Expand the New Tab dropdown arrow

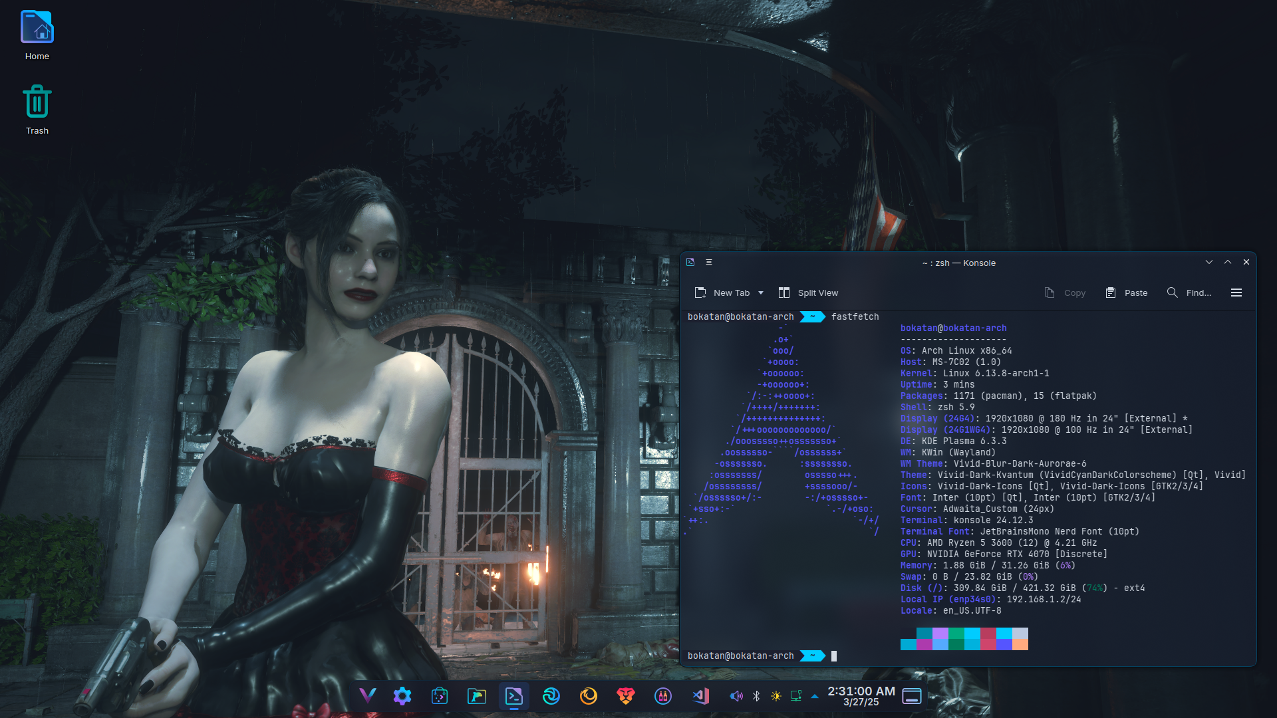[761, 293]
